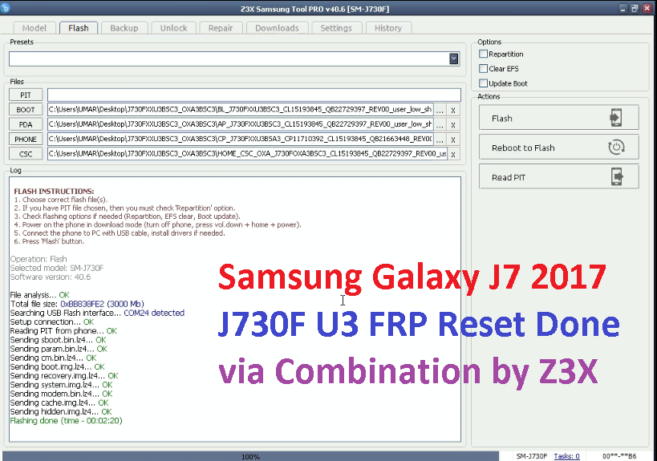Click the PIT file button
The image size is (657, 461).
point(26,95)
